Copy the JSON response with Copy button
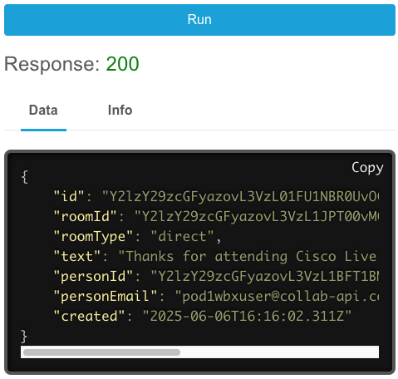Screen dimensions: 398x379 (367, 167)
